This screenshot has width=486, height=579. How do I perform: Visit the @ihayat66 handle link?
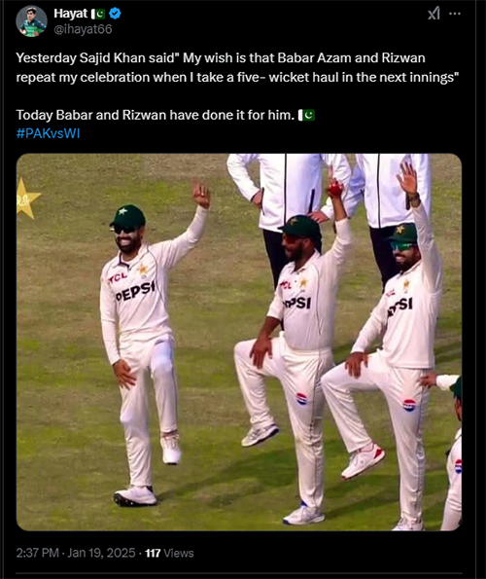click(x=83, y=29)
